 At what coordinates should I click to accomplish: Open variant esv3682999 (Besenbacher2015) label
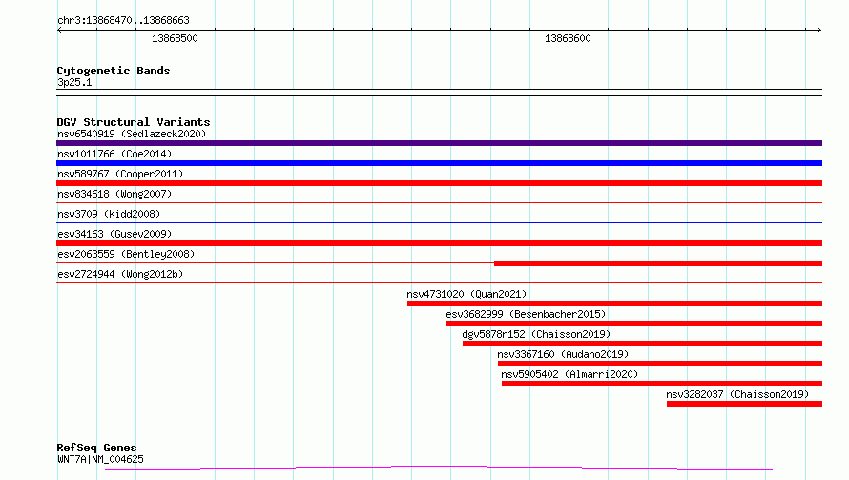click(526, 314)
